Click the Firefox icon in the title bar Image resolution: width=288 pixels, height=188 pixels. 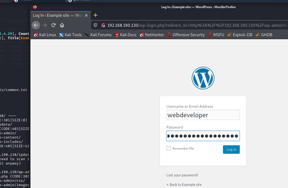click(35, 7)
